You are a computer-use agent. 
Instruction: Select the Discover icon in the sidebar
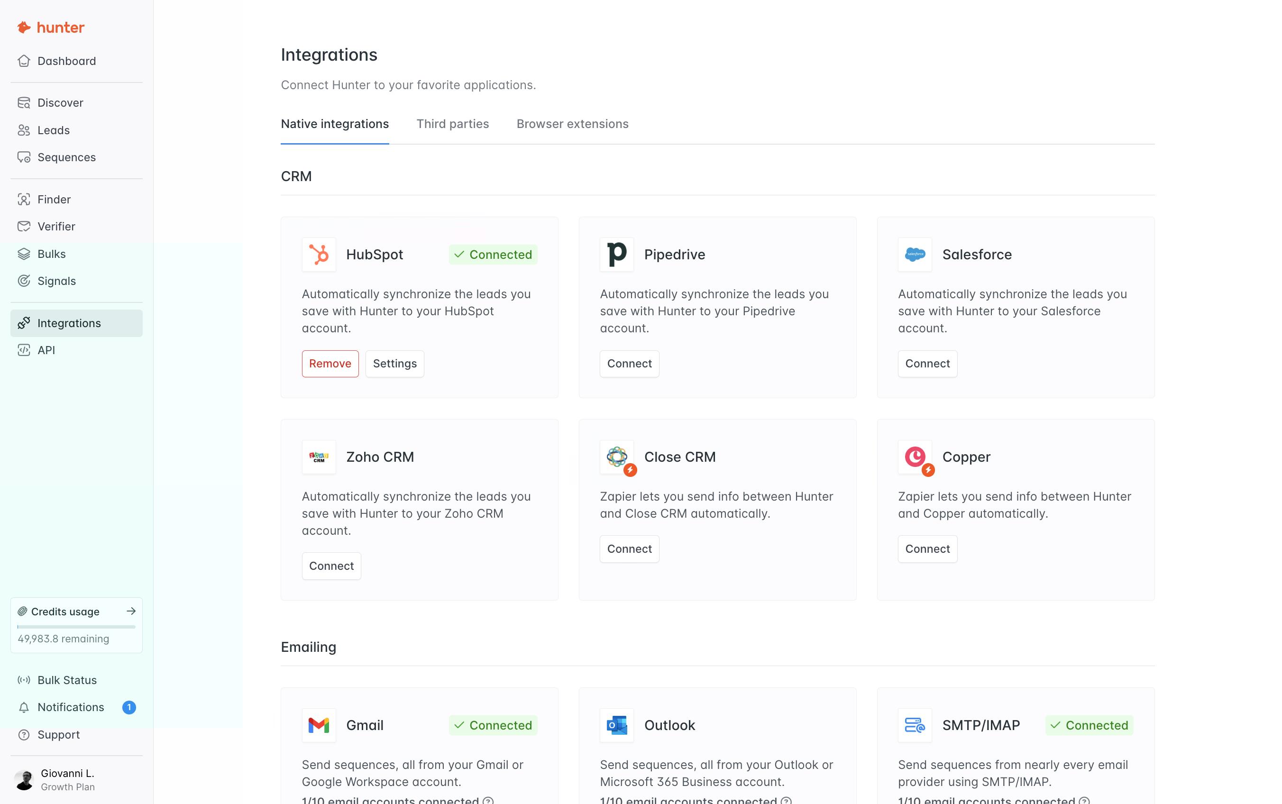25,102
